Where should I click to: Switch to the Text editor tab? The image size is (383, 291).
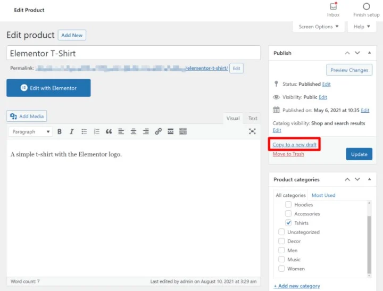click(253, 119)
